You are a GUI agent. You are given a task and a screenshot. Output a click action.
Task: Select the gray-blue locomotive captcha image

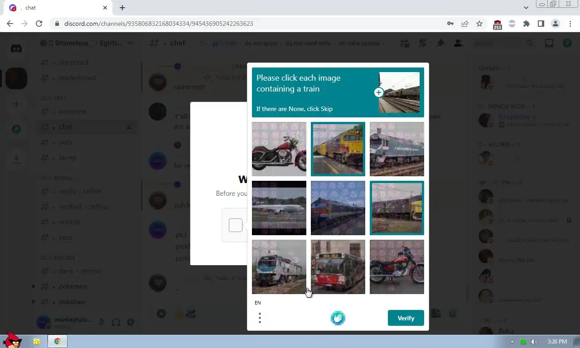point(397,149)
